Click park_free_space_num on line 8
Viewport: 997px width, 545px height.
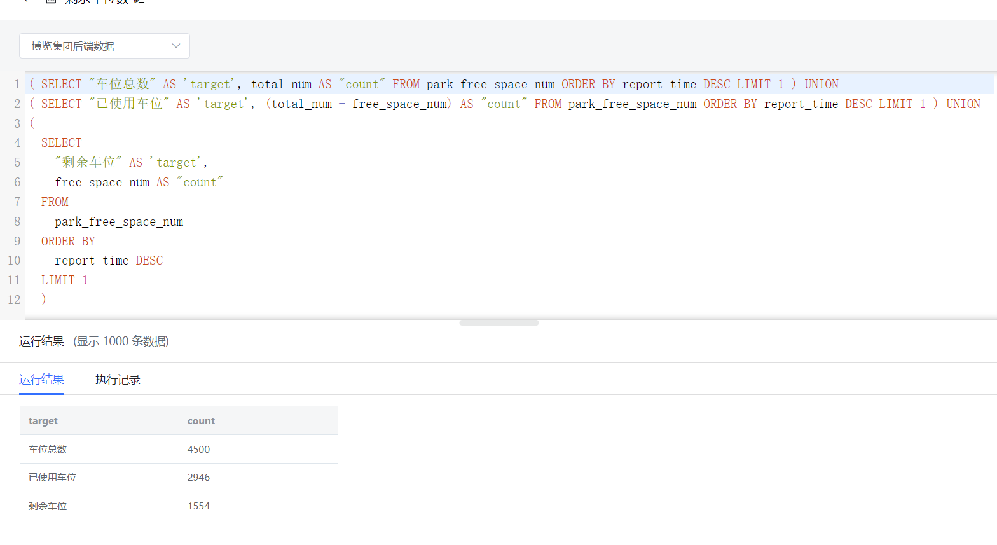(119, 221)
